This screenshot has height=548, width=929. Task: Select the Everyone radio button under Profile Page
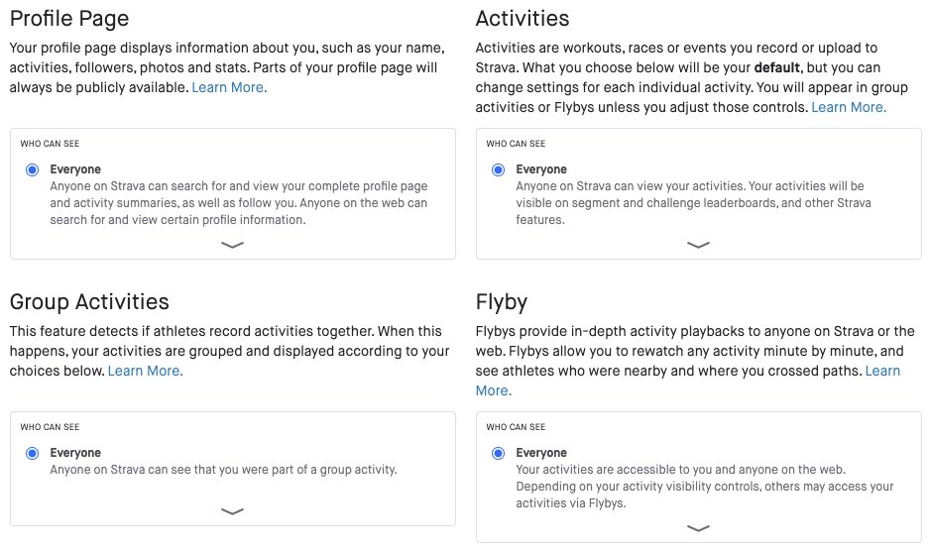(x=32, y=170)
